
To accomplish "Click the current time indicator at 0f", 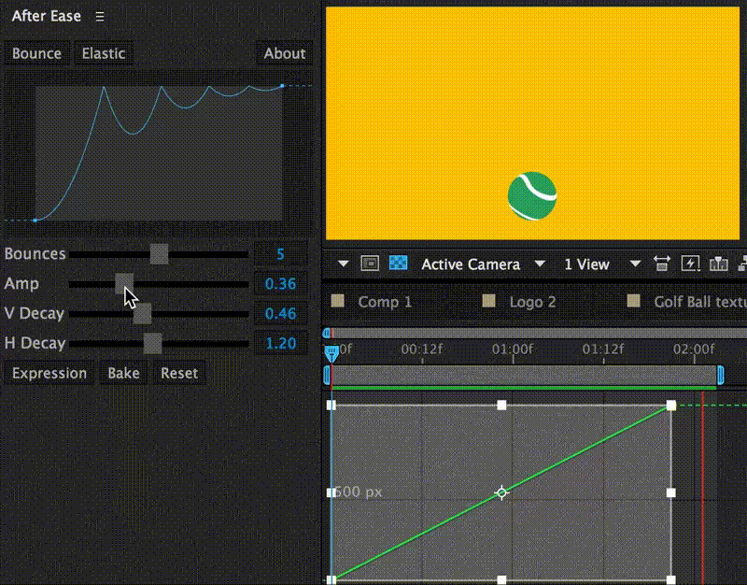I will point(331,353).
